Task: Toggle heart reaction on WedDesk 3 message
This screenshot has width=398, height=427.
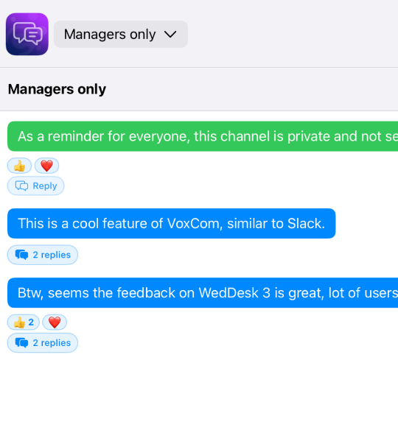Action: pyautogui.click(x=55, y=322)
